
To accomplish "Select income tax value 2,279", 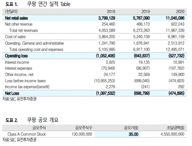I will [x=110, y=87].
